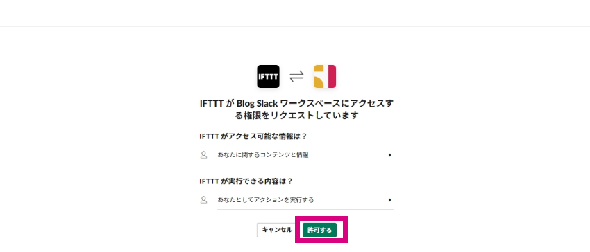Expand the あなたとしてアクションを実行する arrow

pyautogui.click(x=390, y=200)
